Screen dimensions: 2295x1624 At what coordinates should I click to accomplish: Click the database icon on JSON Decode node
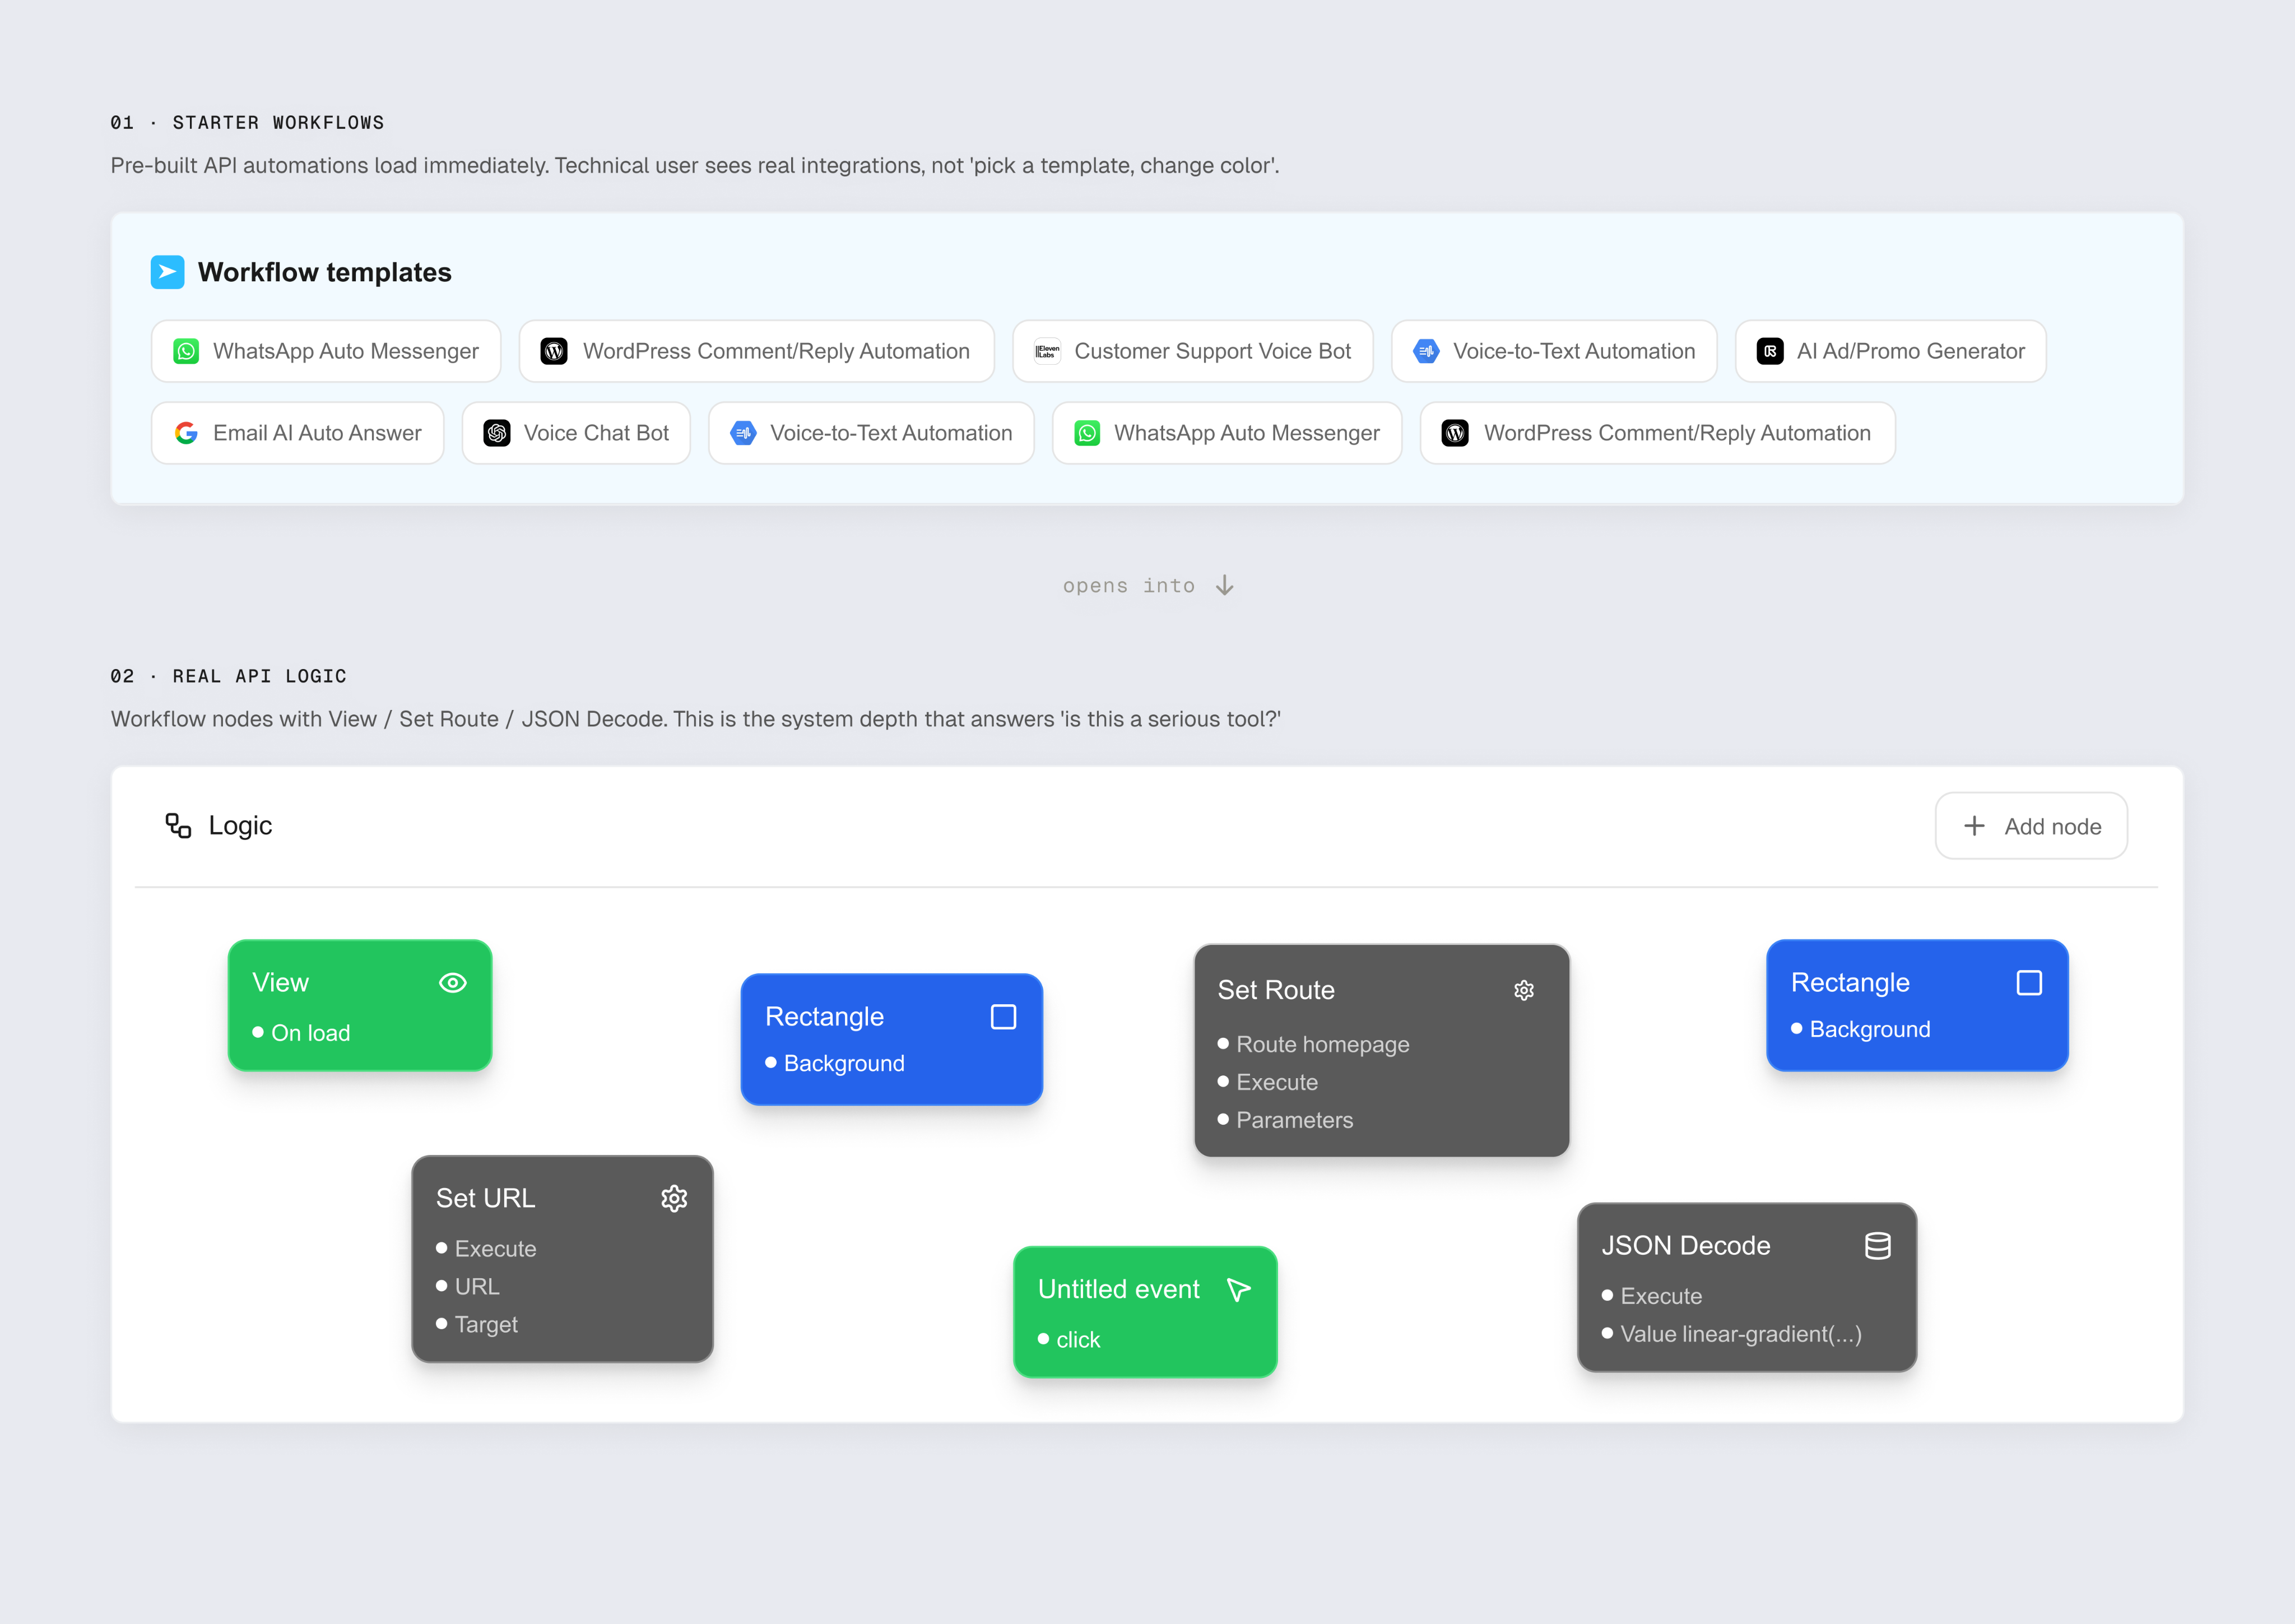(1878, 1246)
